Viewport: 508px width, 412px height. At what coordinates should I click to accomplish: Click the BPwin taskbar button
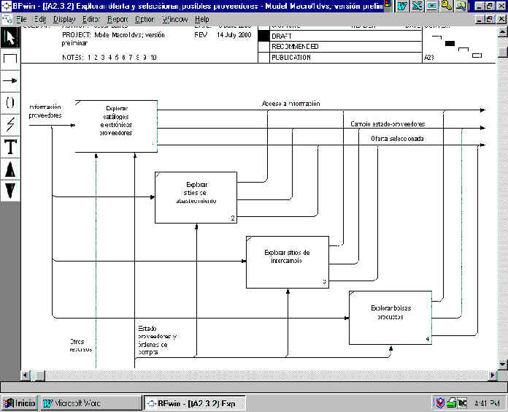[194, 403]
